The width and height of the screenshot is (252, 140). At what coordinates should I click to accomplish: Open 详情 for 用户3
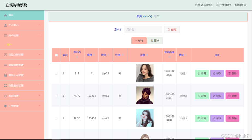click(202, 118)
